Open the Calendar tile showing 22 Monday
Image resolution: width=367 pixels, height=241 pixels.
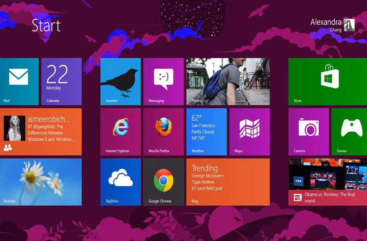point(61,81)
